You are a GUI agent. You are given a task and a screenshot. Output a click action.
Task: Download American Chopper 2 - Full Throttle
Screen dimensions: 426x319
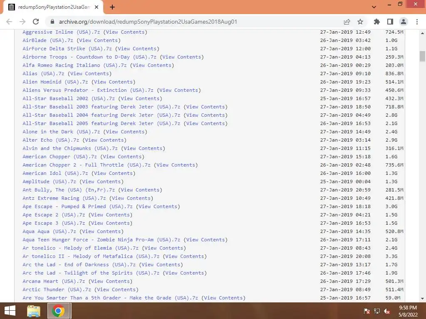tap(87, 165)
